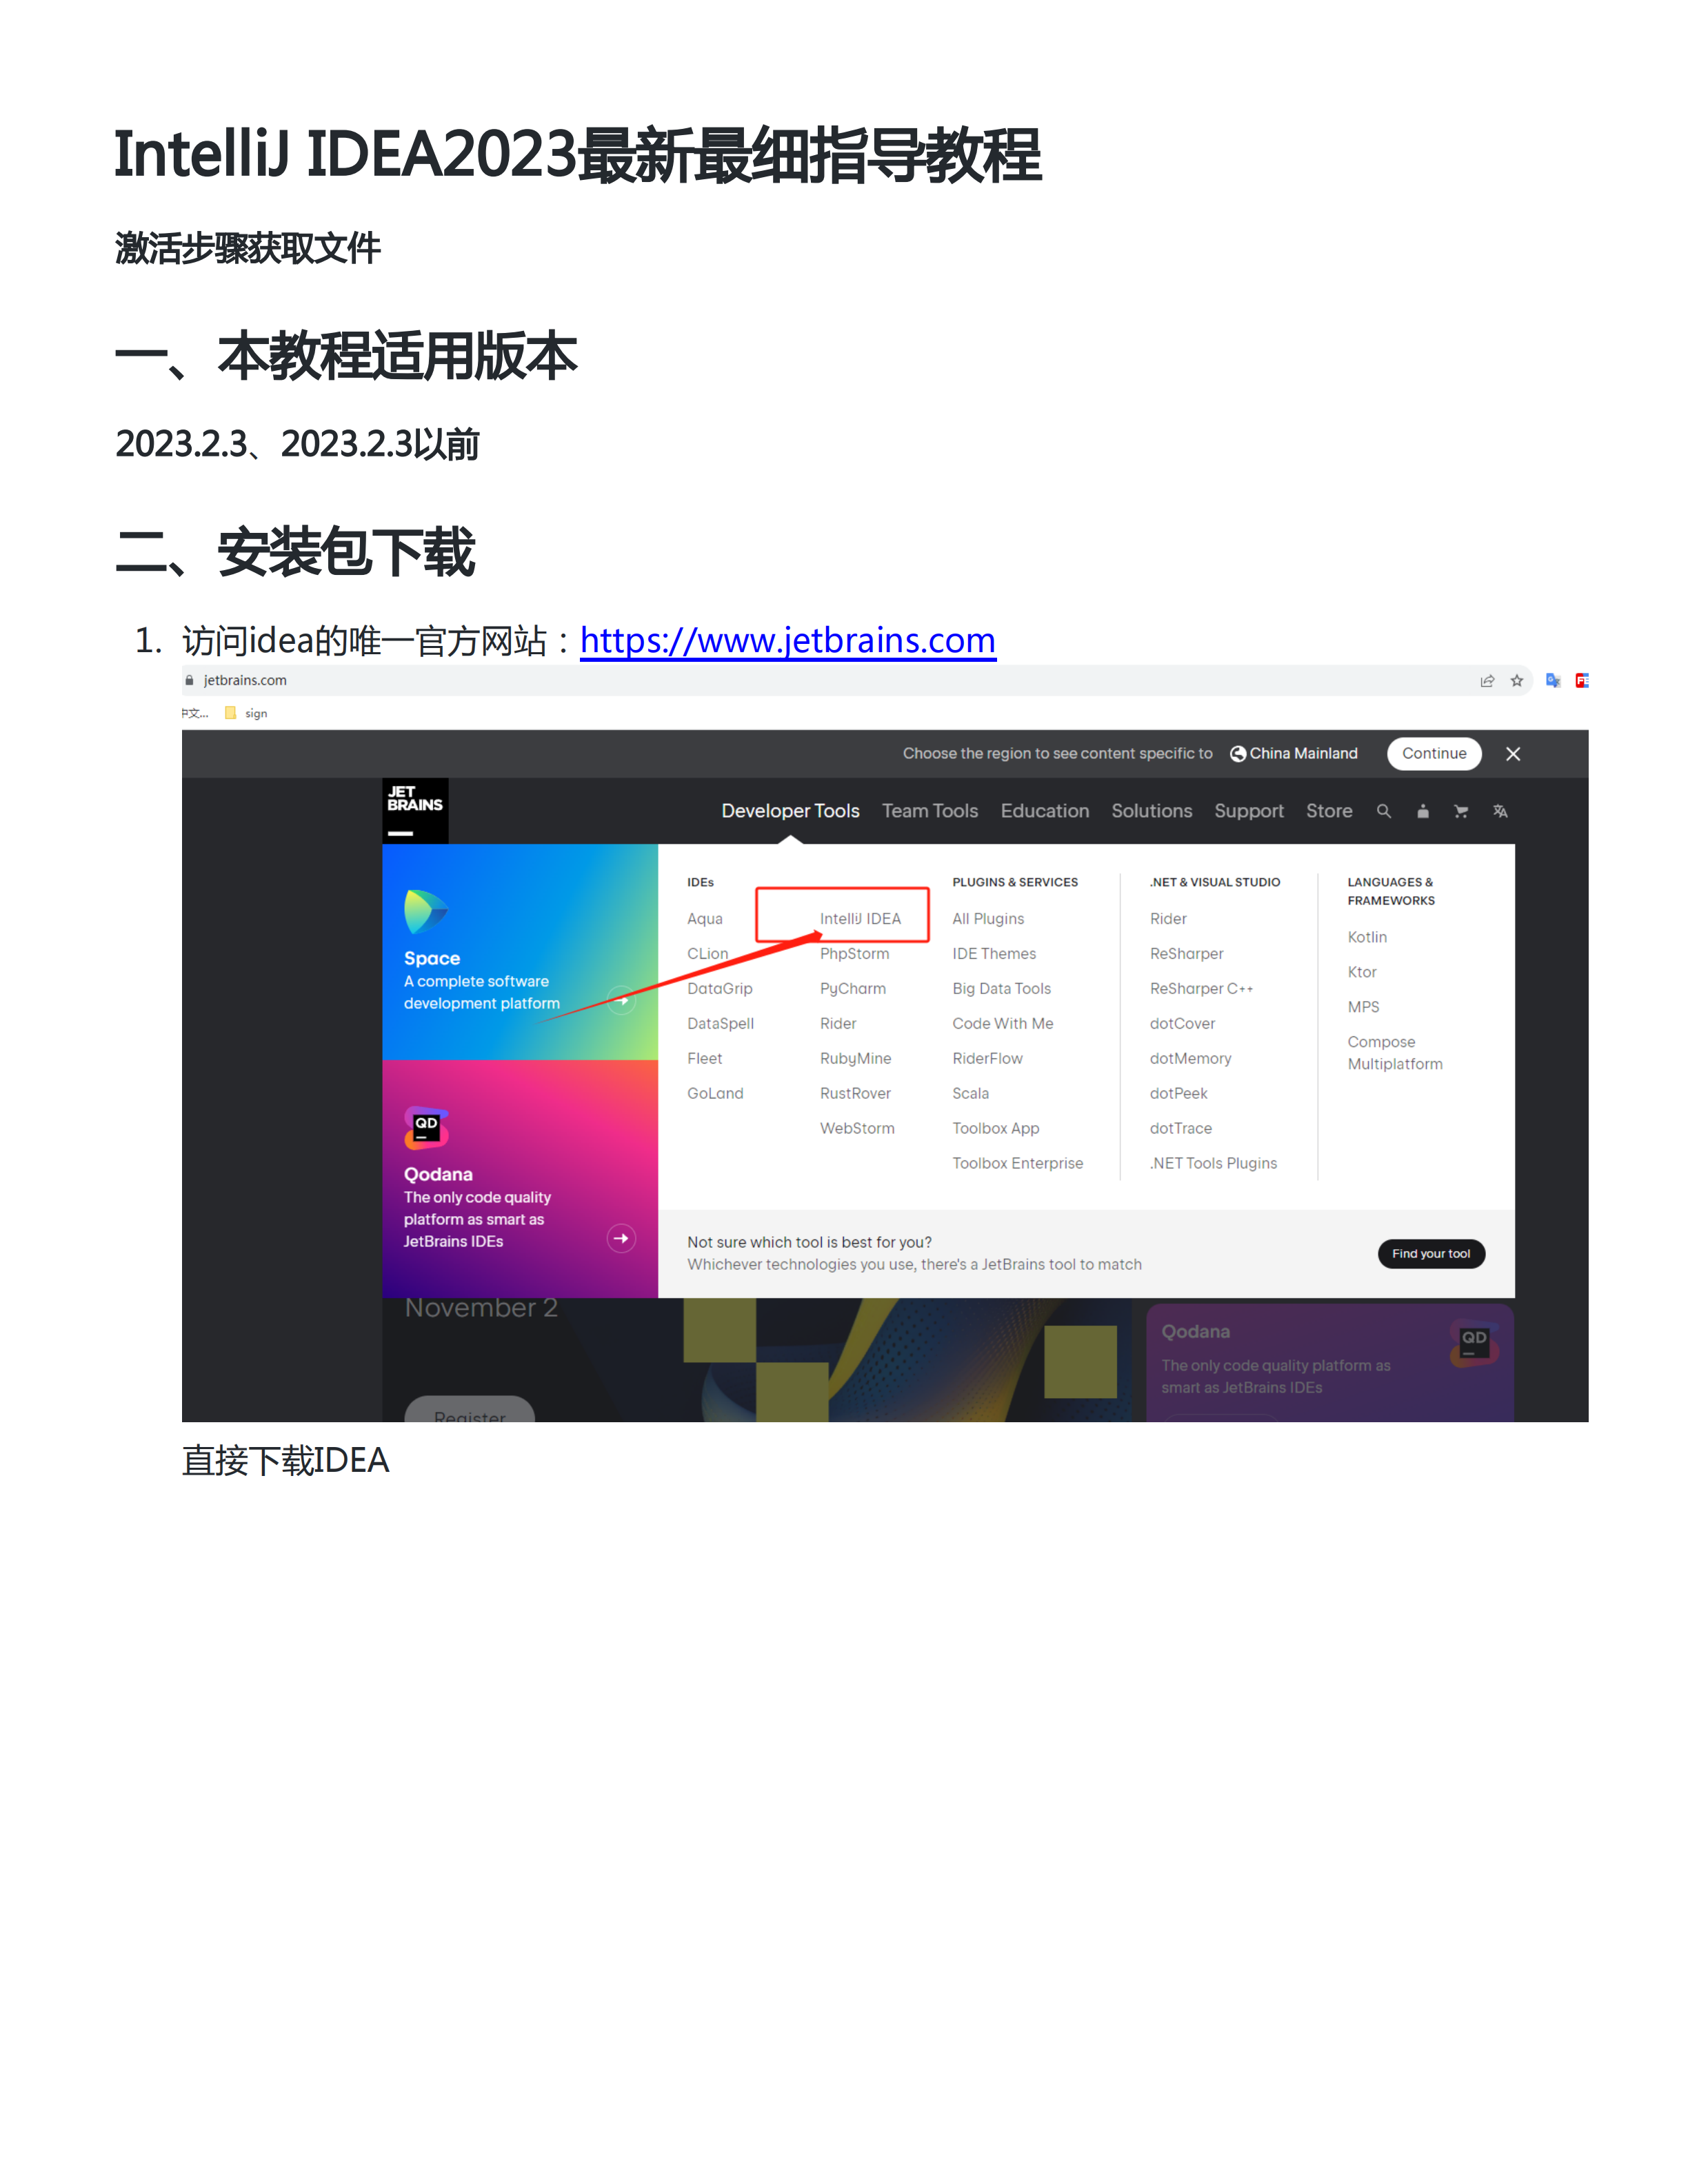The width and height of the screenshot is (1688, 2184).
Task: Open the China Mainland region selector
Action: point(1293,753)
